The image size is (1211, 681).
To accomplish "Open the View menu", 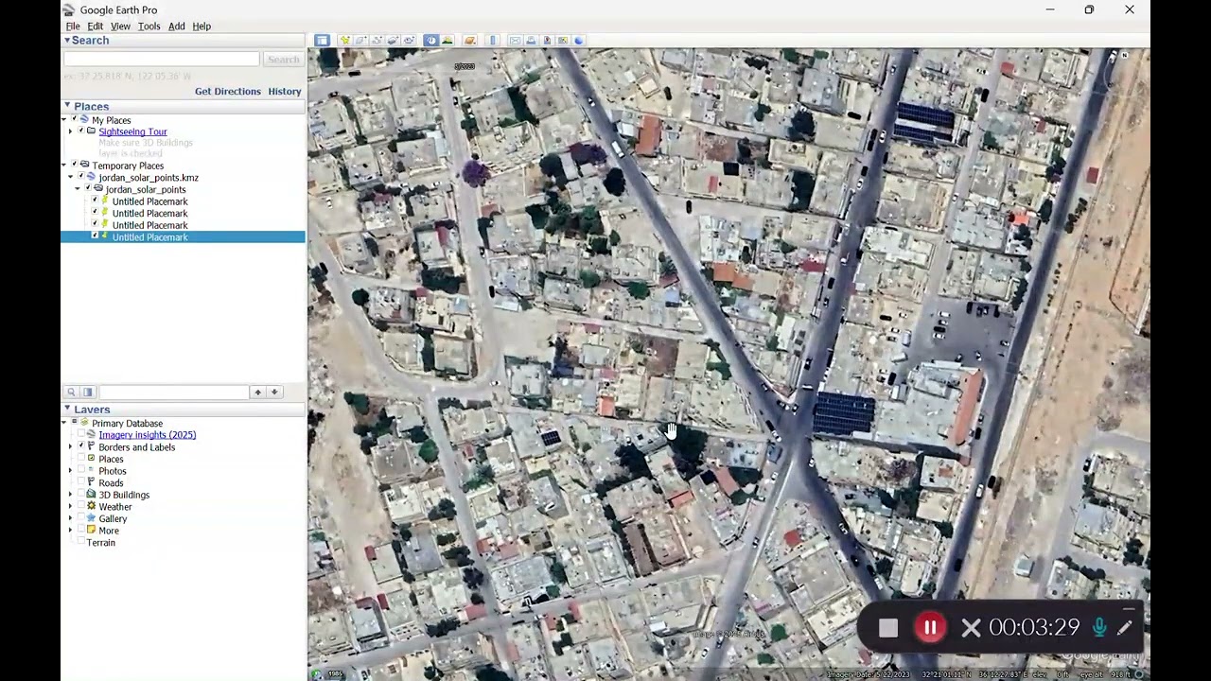I will pyautogui.click(x=120, y=26).
